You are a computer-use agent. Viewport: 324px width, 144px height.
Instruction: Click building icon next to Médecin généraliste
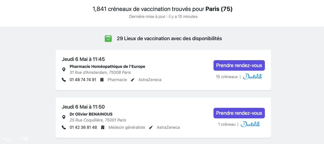point(103,128)
